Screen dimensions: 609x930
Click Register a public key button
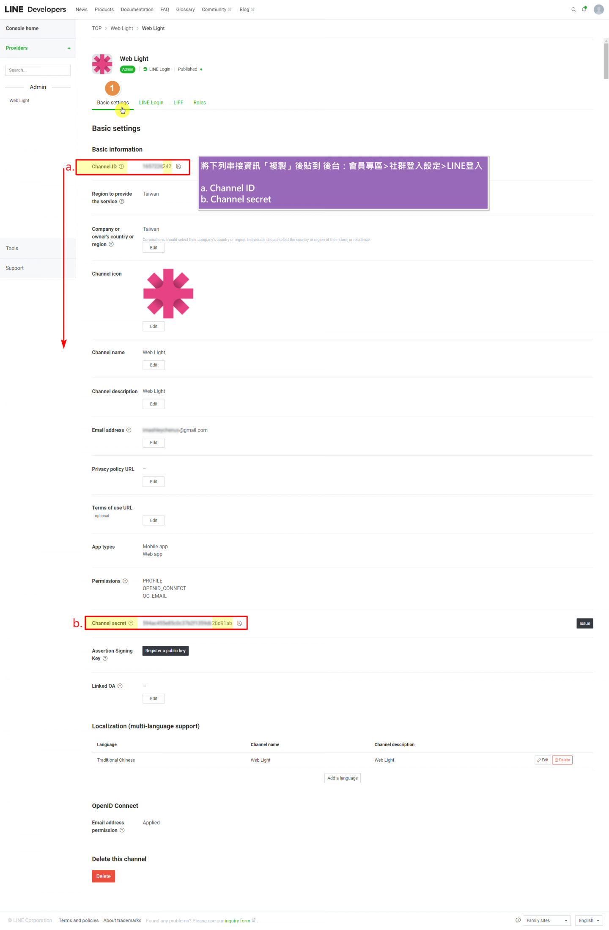point(165,651)
